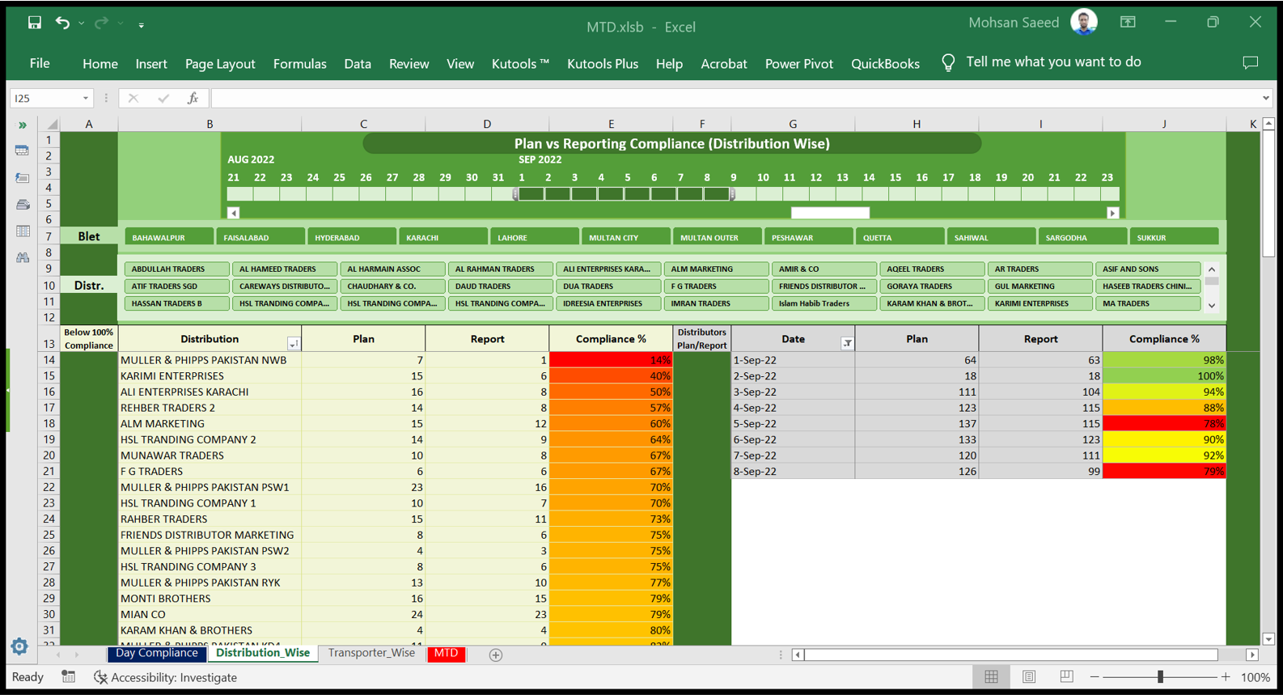
Task: Add a new sheet with plus icon
Action: 496,655
